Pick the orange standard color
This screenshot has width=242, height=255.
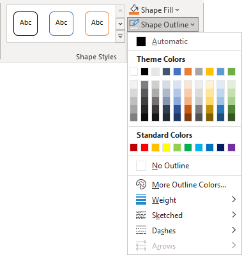155,147
